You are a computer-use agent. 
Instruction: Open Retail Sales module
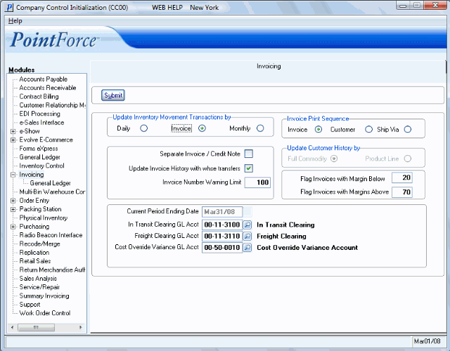pos(35,261)
